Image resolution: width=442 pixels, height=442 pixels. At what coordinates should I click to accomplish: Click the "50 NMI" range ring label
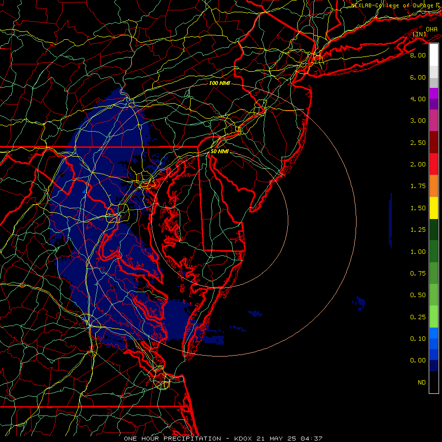pos(220,152)
